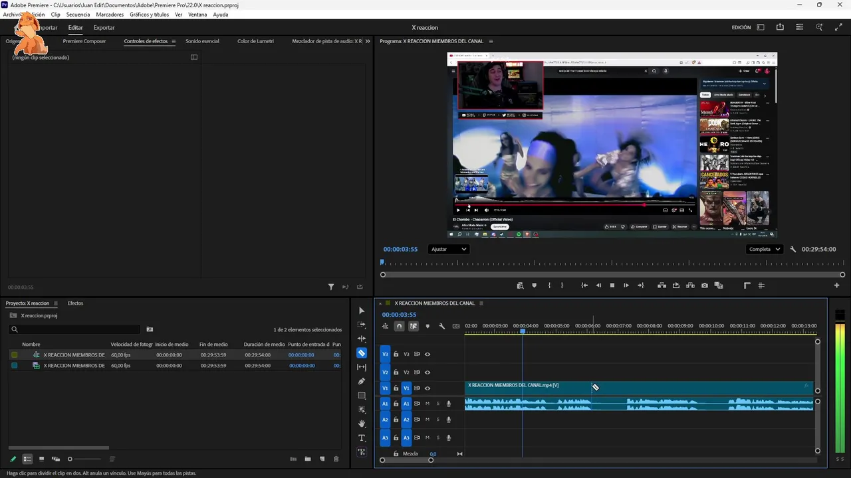Toggle linked selection in timeline

click(414, 326)
